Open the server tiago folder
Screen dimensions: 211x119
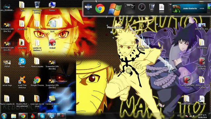[7, 81]
